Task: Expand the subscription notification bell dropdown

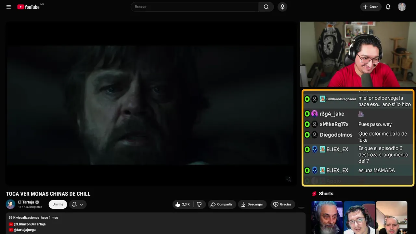Action: click(78, 204)
